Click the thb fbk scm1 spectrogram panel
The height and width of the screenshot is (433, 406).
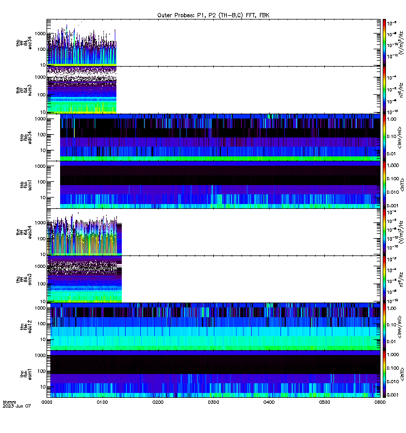point(220,185)
